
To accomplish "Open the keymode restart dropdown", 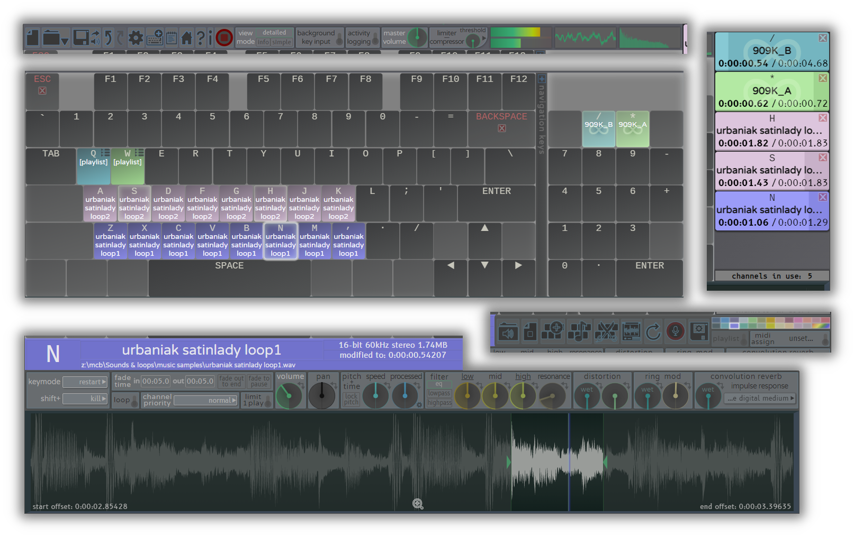I will coord(85,382).
